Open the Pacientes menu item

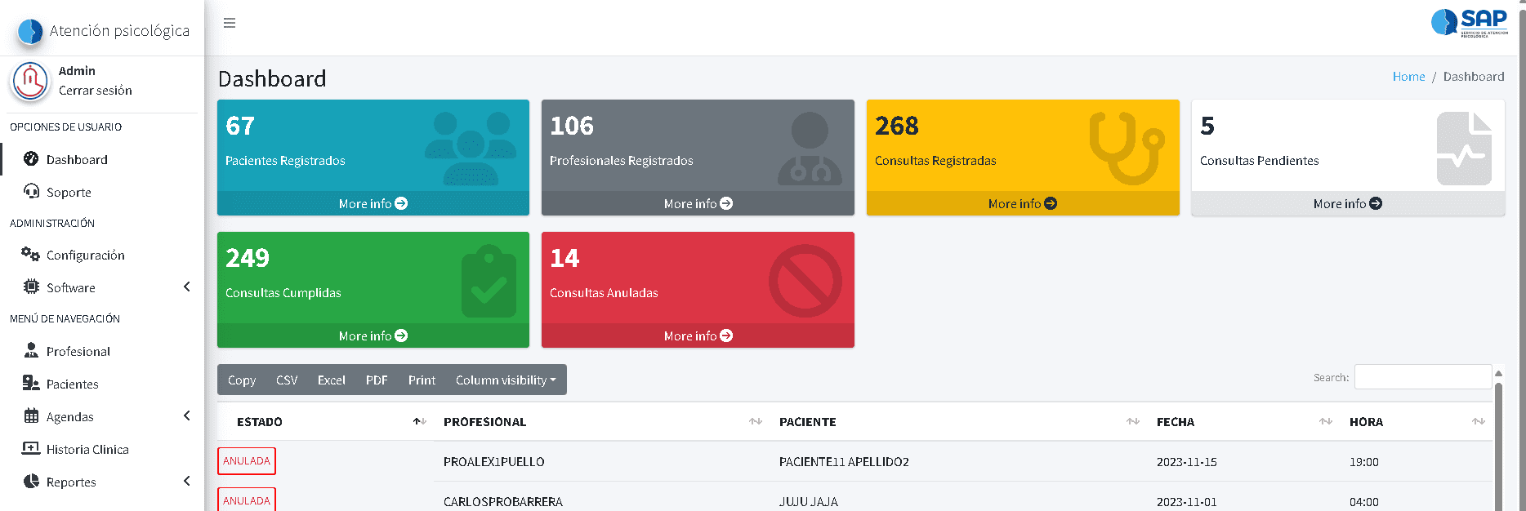pyautogui.click(x=102, y=384)
